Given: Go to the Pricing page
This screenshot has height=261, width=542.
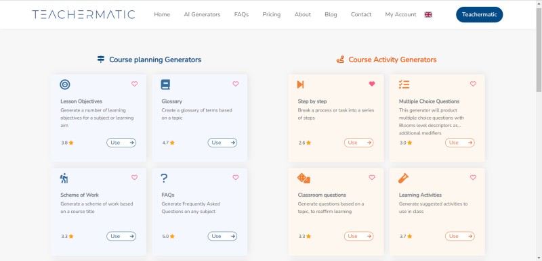Looking at the screenshot, I should pyautogui.click(x=272, y=14).
